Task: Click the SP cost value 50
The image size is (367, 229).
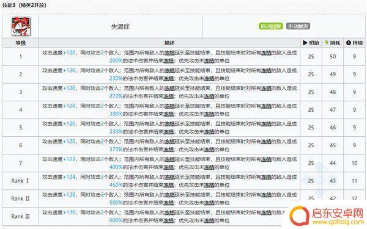Action: pos(333,57)
